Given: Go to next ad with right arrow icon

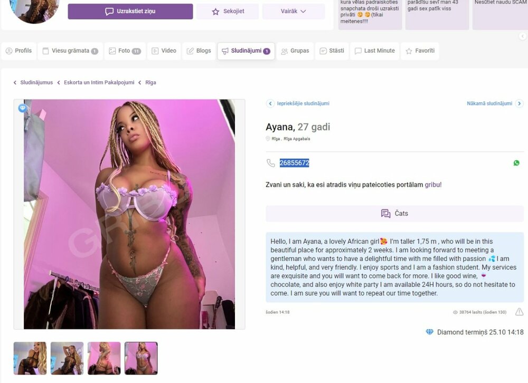Looking at the screenshot, I should click(x=519, y=103).
